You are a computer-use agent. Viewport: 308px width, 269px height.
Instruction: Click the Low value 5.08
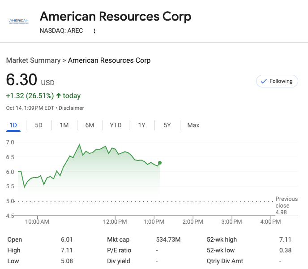pos(67,261)
